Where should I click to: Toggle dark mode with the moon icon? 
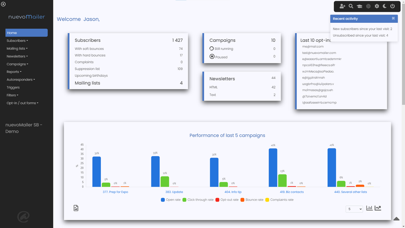coord(385,6)
